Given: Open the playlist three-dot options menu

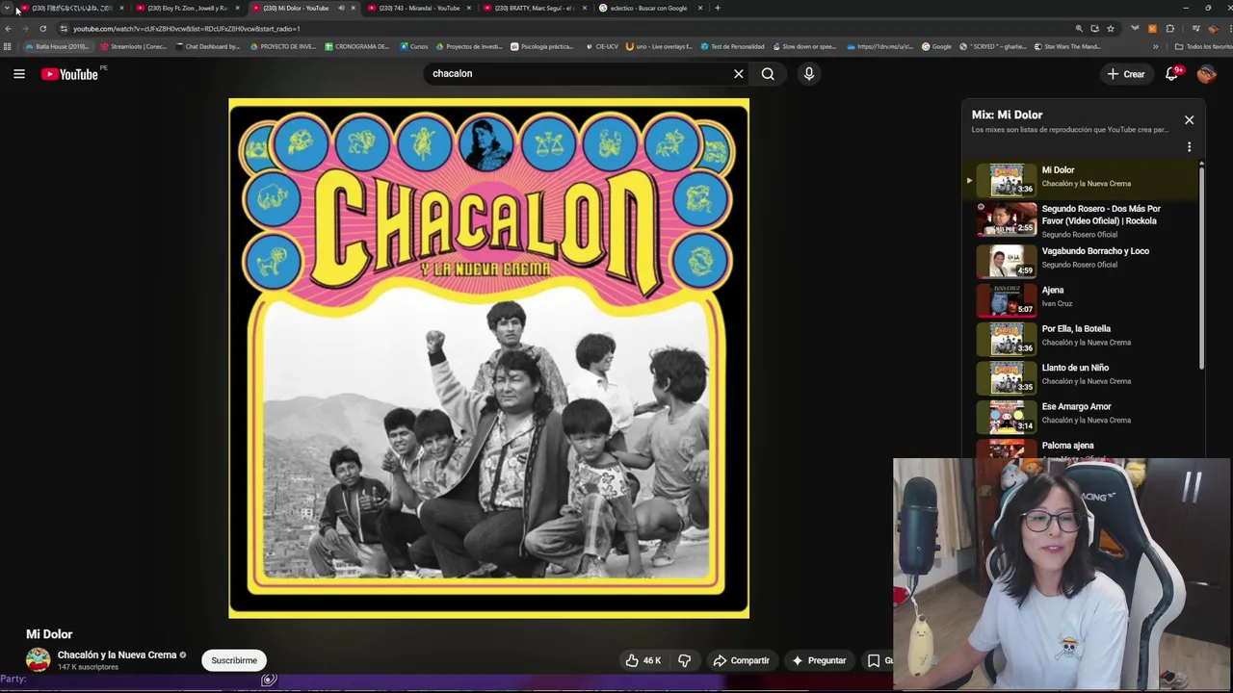Looking at the screenshot, I should [1189, 147].
